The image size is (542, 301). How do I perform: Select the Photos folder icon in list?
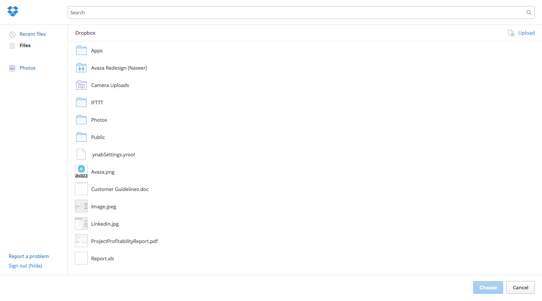pyautogui.click(x=81, y=120)
